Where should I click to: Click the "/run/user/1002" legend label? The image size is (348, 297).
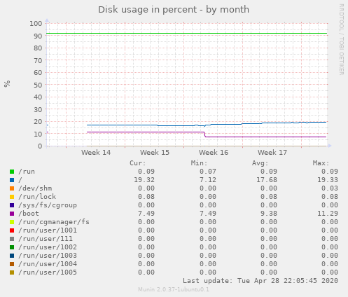pos(48,247)
